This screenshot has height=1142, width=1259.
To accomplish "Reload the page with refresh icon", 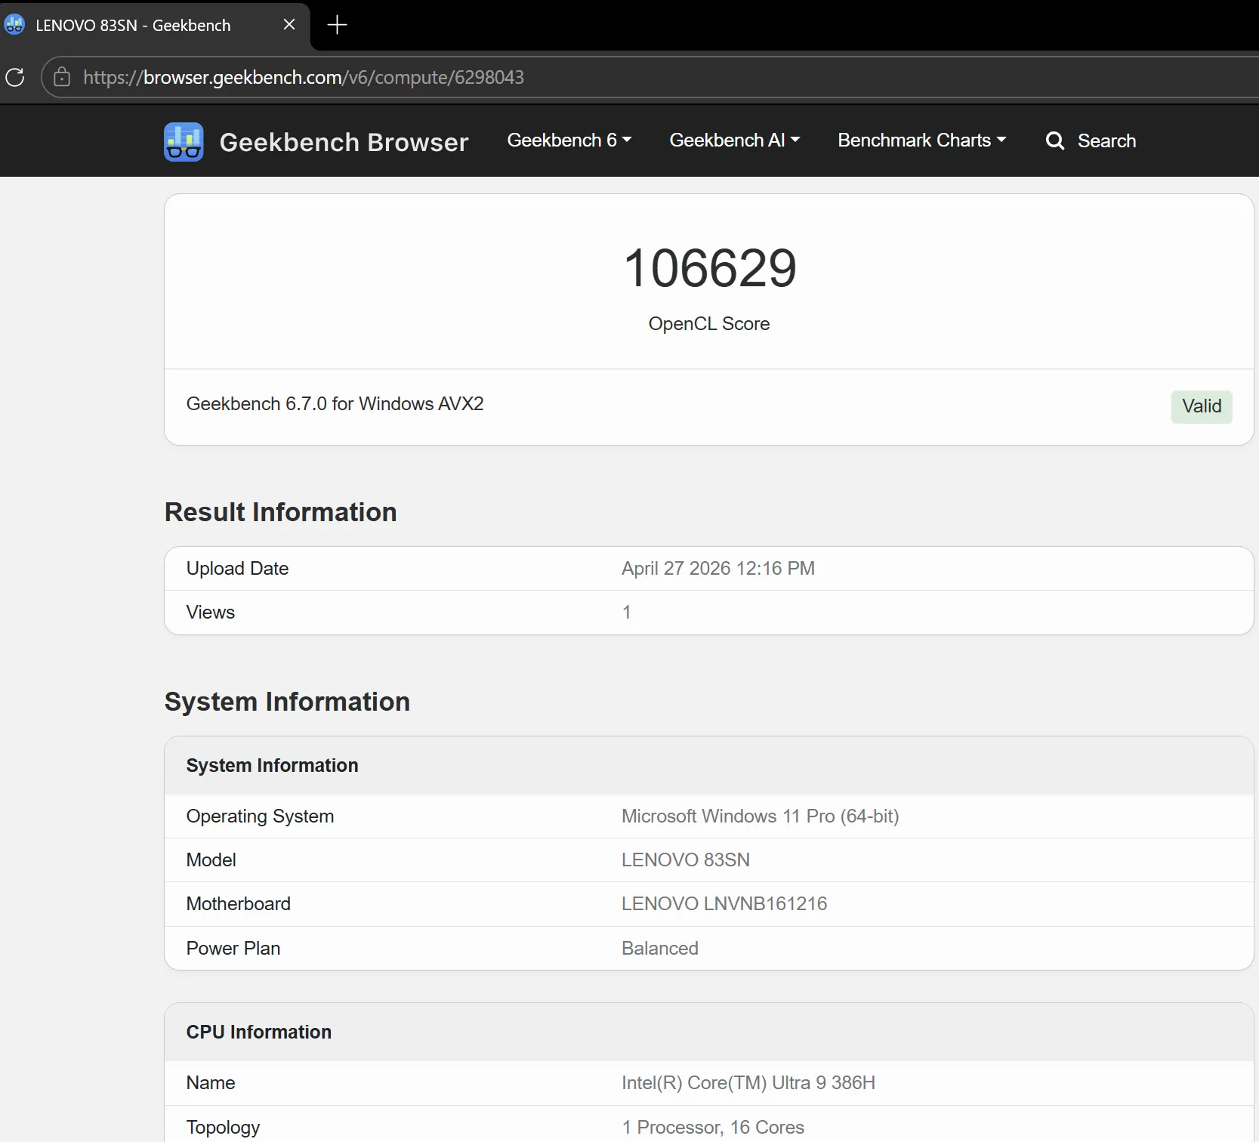I will click(x=15, y=77).
